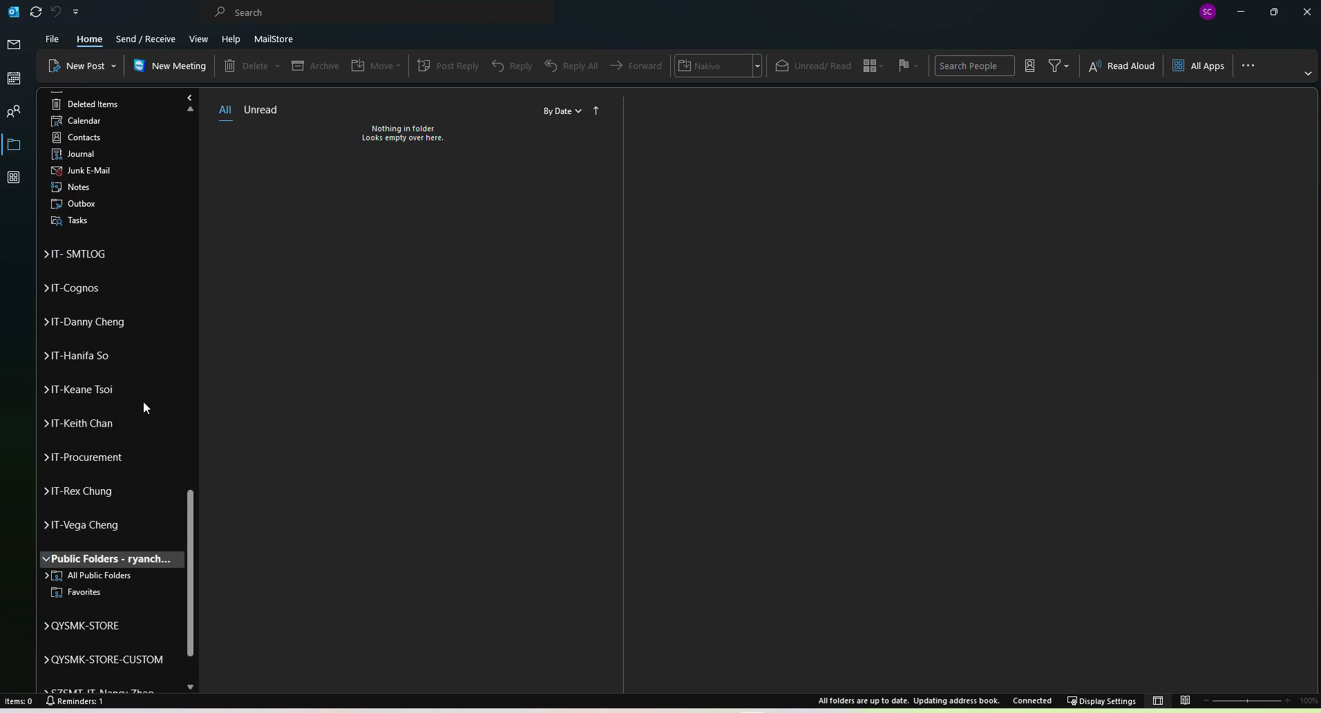Click folder pane scroll down arrow
This screenshot has height=713, width=1321.
pyautogui.click(x=190, y=687)
